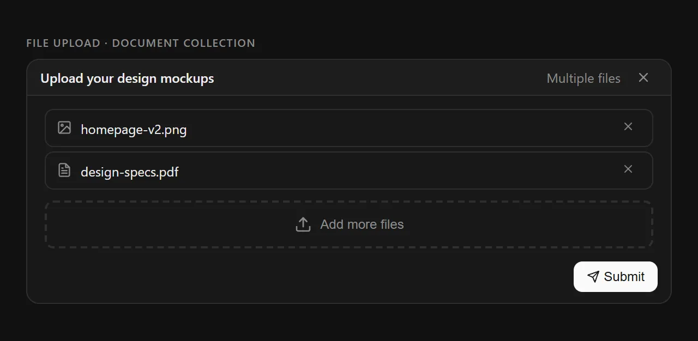Click the image icon beside homepage-v2.png

[x=64, y=127]
